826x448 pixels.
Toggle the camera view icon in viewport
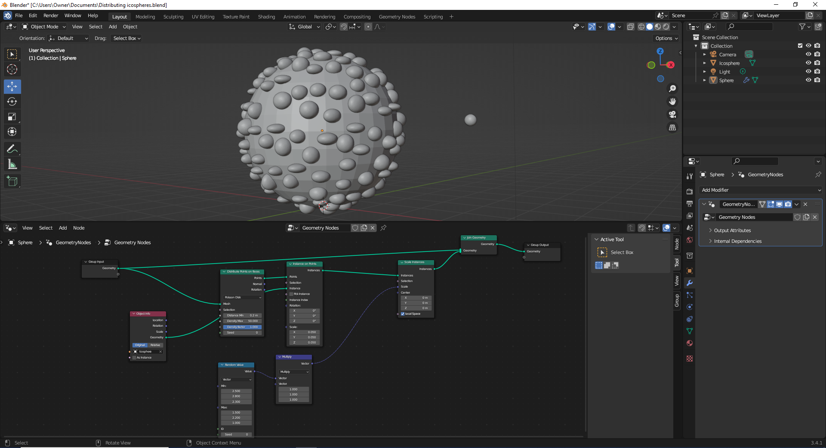tap(672, 114)
